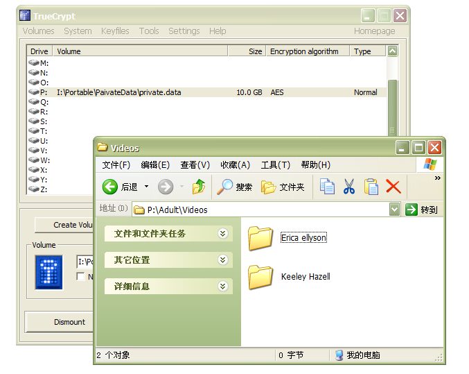Select drive W: in TrueCrypt list
The image size is (469, 374).
pos(39,160)
